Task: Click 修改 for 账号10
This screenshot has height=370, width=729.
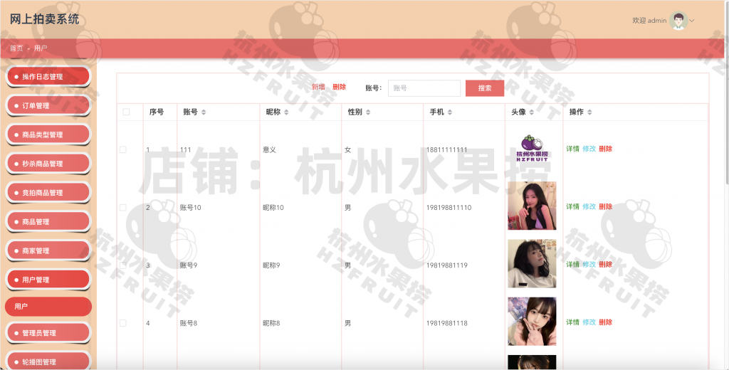Action: (x=589, y=206)
